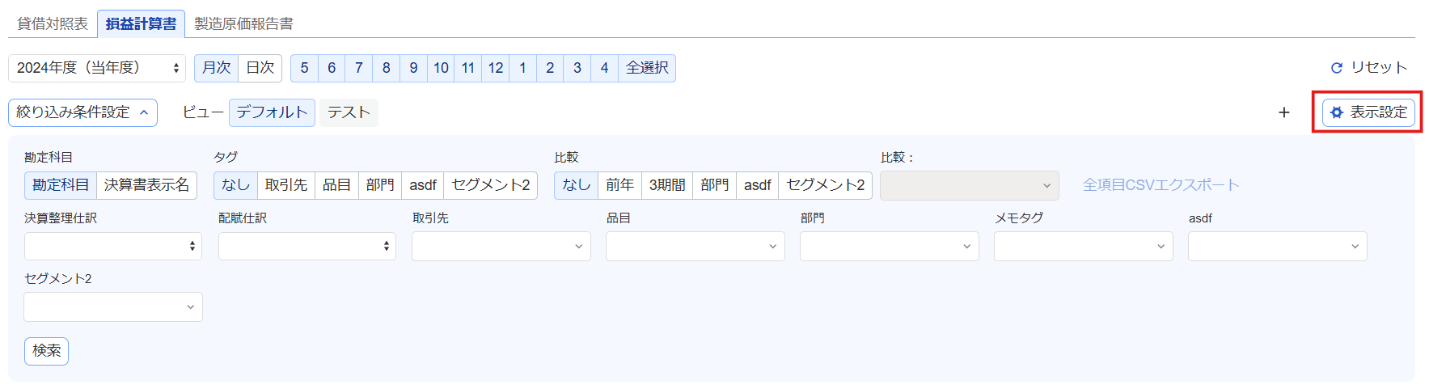Select the 損益計算書 tab
The height and width of the screenshot is (389, 1429).
click(x=141, y=23)
